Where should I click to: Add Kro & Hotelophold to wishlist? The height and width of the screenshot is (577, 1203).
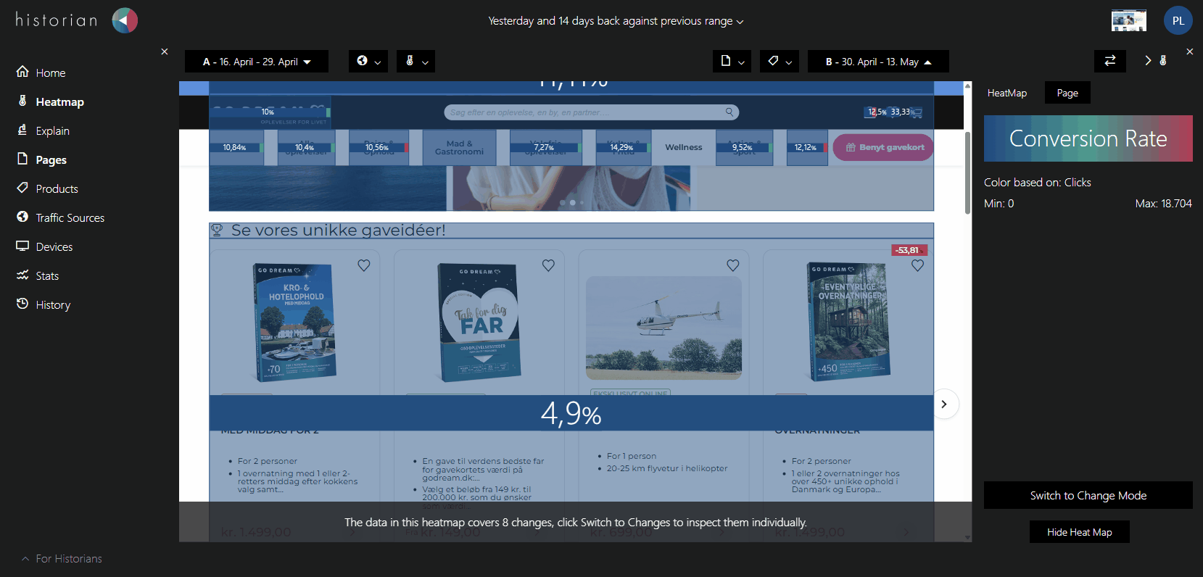pyautogui.click(x=364, y=265)
